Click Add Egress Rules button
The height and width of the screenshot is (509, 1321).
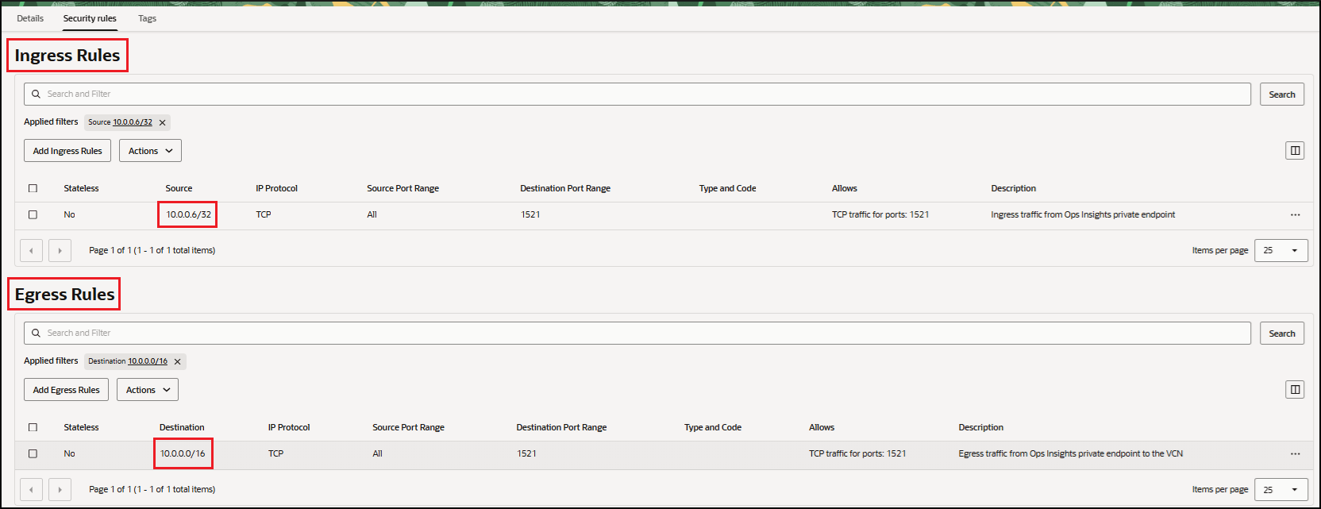pyautogui.click(x=66, y=390)
